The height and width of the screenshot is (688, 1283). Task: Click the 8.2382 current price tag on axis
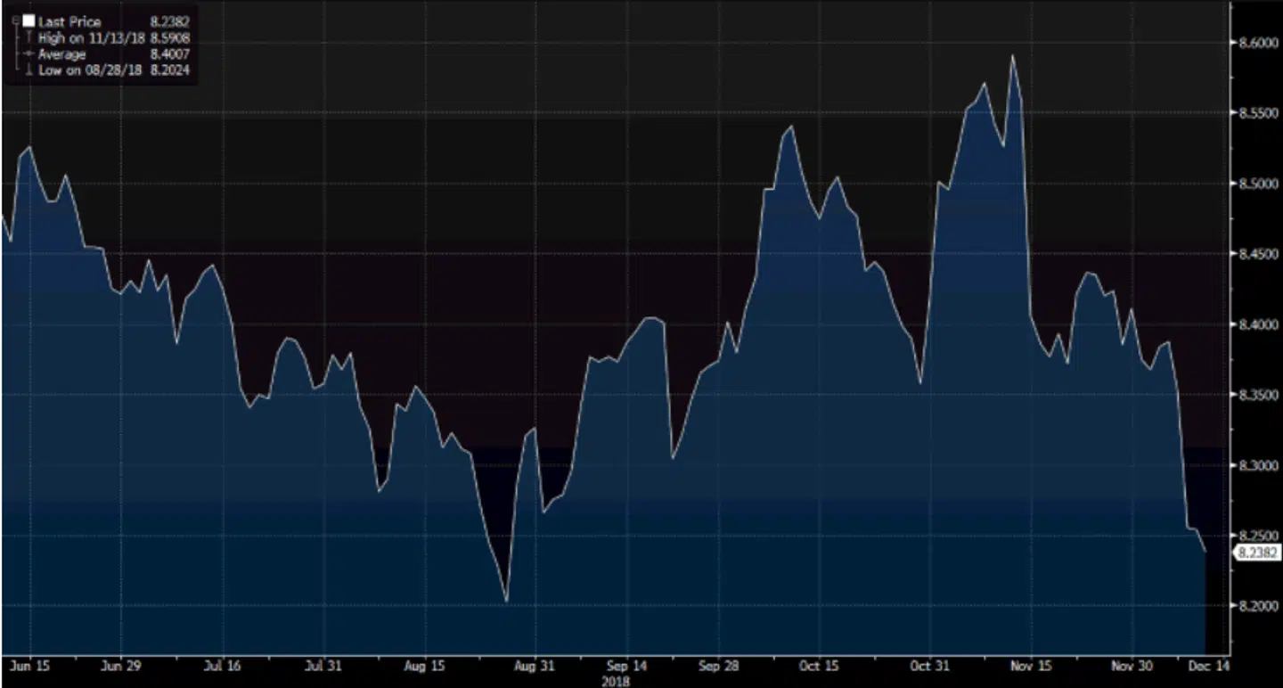(x=1256, y=553)
